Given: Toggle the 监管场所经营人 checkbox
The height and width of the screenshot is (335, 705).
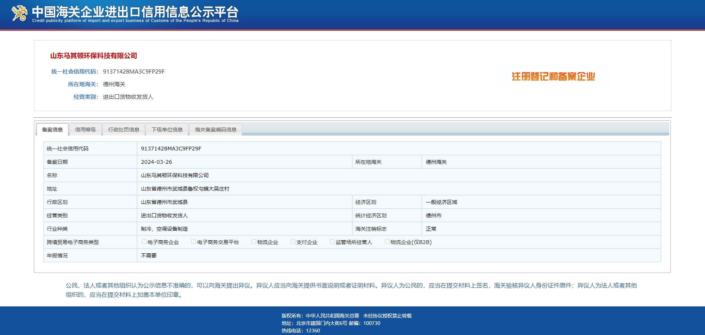Looking at the screenshot, I should coord(332,242).
